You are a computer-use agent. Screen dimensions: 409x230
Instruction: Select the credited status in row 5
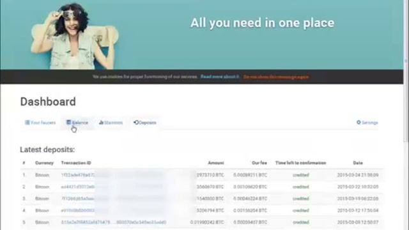301,222
